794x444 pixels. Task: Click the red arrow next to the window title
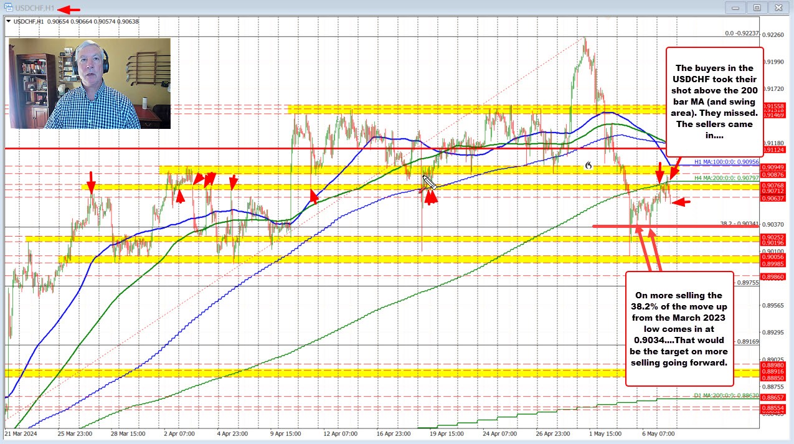point(69,9)
